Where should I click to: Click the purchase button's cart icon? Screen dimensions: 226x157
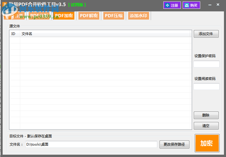187,5
